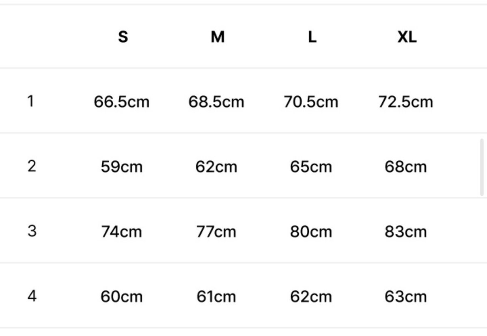Viewport: 487px width, 336px height.
Task: Click the 74cm cell
Action: (122, 232)
